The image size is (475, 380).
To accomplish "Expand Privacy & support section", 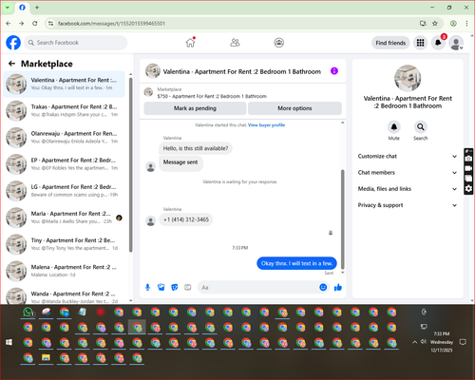I will click(408, 205).
